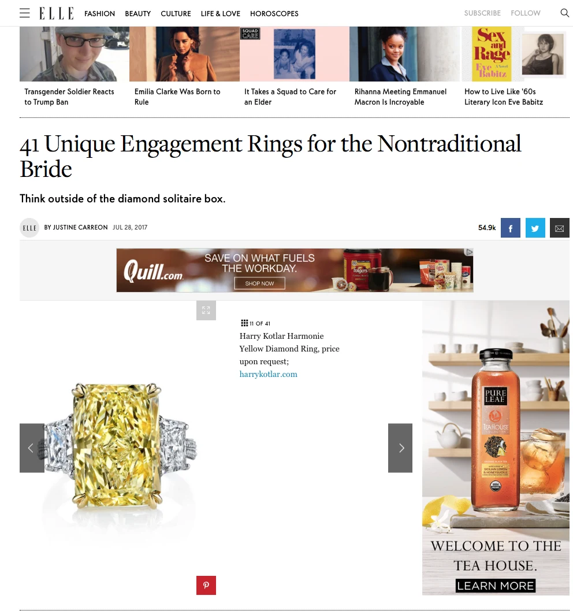Click the search magnifier icon
Image resolution: width=573 pixels, height=614 pixels.
pyautogui.click(x=564, y=12)
